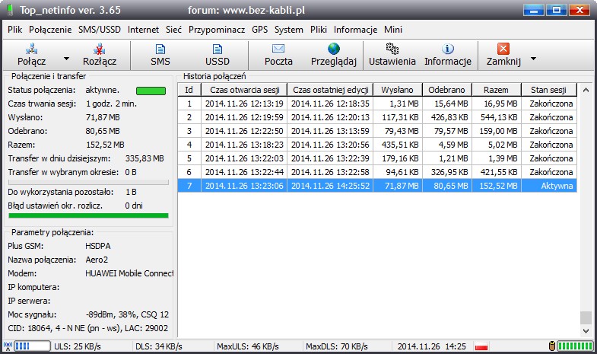Viewport: 597px width, 354px height.
Task: Click the red Zamknij close icon
Action: (503, 49)
